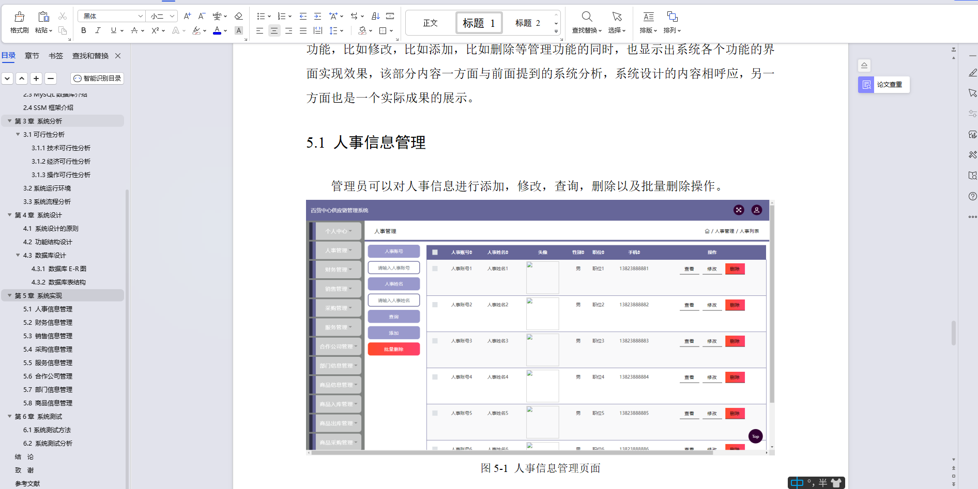This screenshot has width=978, height=489.
Task: Click the zoom-in plus button above the outline
Action: point(36,78)
